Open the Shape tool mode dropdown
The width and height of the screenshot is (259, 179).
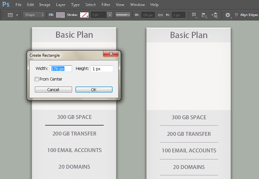34,15
